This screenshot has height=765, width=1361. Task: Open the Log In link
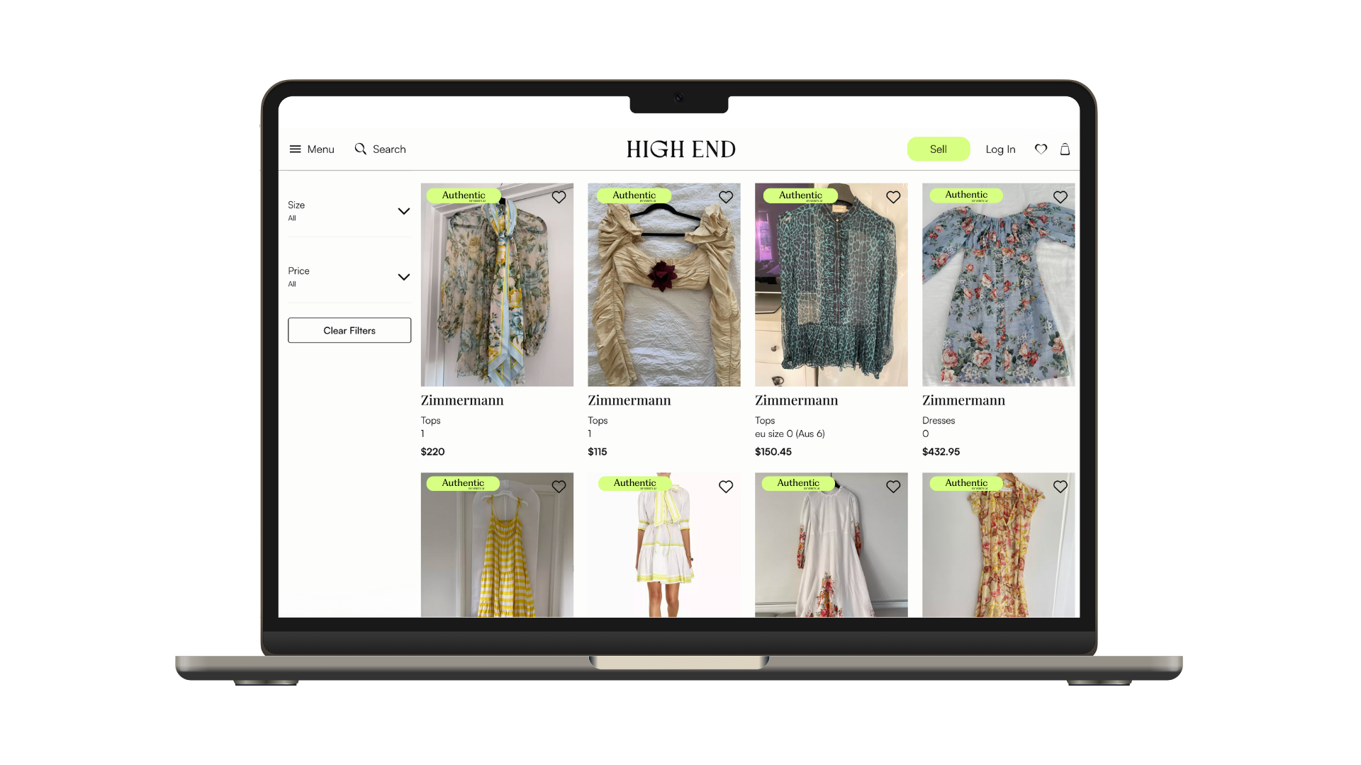click(1000, 149)
